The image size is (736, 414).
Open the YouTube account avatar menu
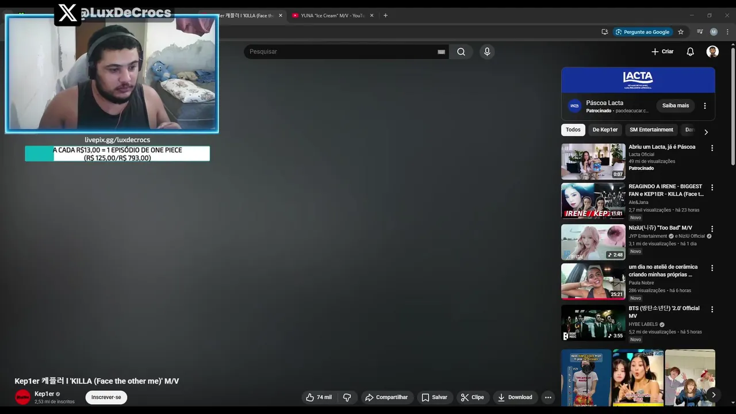click(x=712, y=52)
